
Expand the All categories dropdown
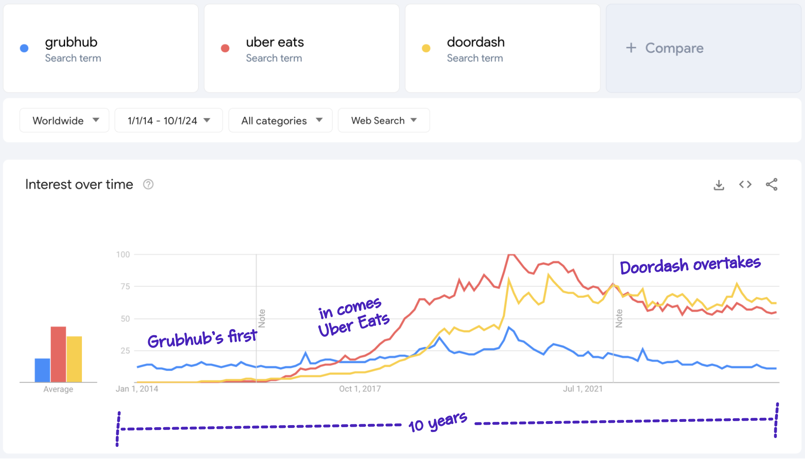(x=281, y=120)
